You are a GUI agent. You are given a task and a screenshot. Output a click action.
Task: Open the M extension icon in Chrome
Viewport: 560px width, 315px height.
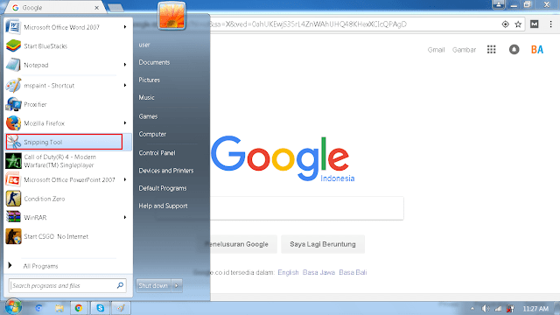tap(535, 24)
